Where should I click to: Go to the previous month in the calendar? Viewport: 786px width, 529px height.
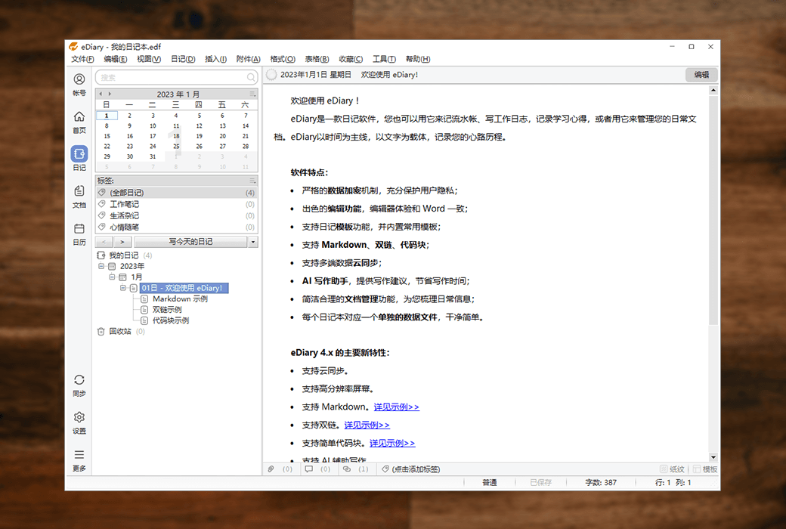[101, 94]
